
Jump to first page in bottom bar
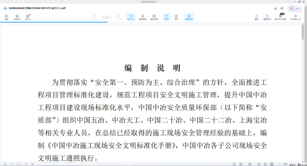click(5, 164)
